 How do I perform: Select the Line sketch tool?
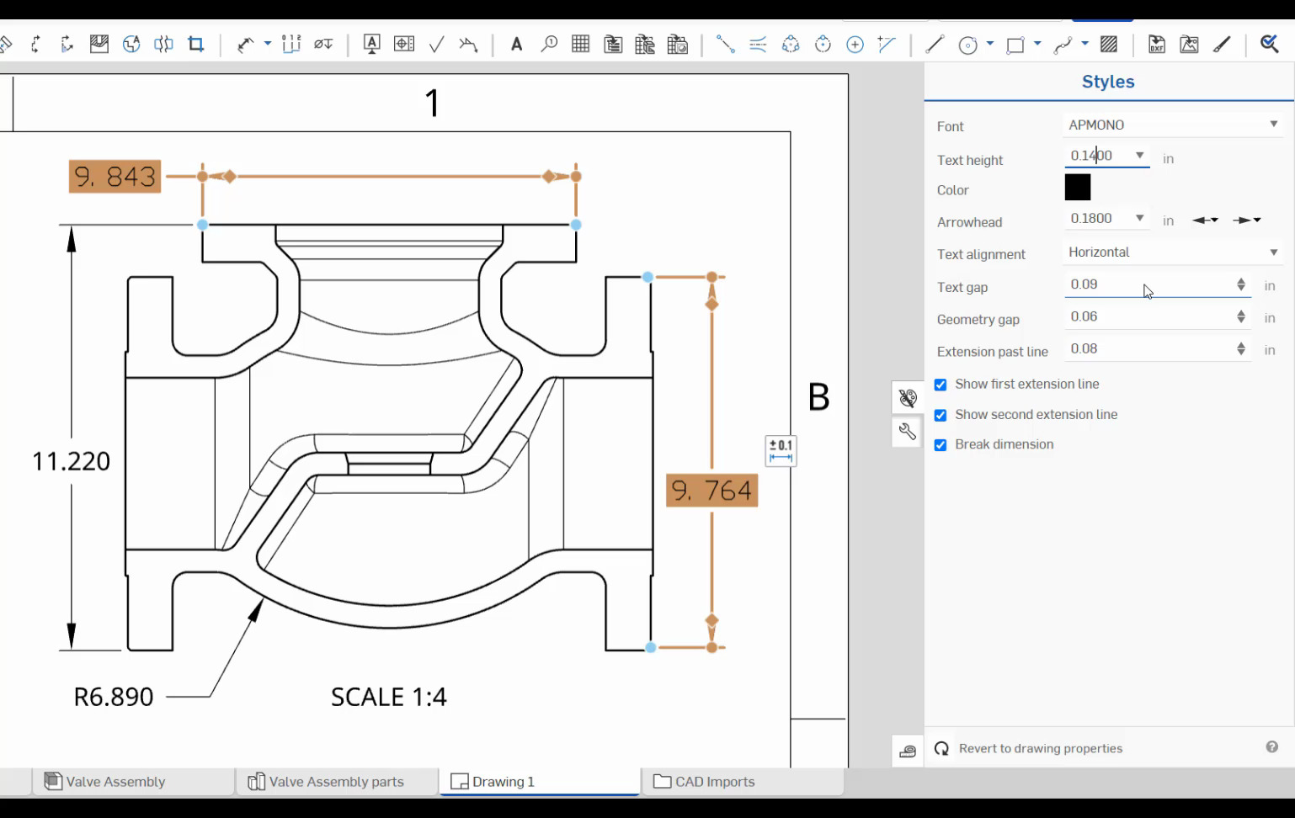(935, 45)
